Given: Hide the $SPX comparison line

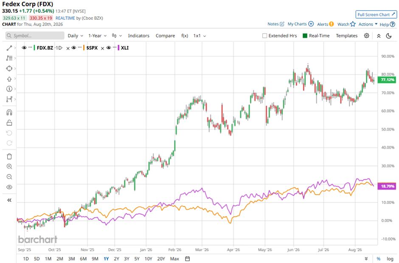Looking at the screenshot, I should coord(74,48).
